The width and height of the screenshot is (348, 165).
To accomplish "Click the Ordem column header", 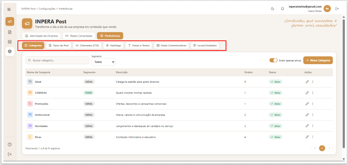I will coord(248,72).
